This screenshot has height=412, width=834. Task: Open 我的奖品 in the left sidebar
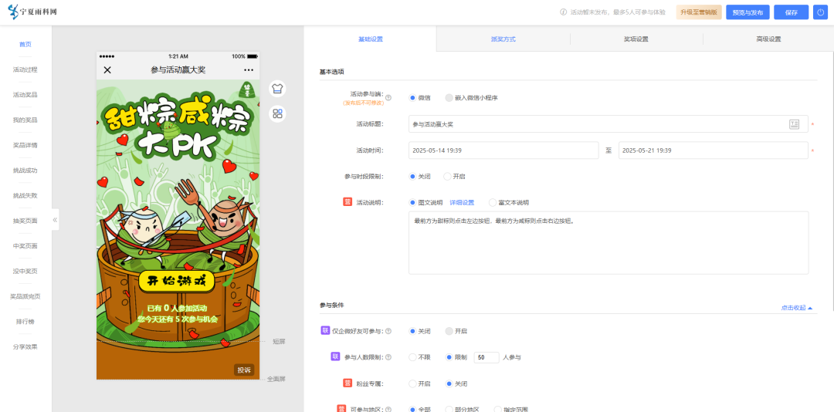[25, 120]
